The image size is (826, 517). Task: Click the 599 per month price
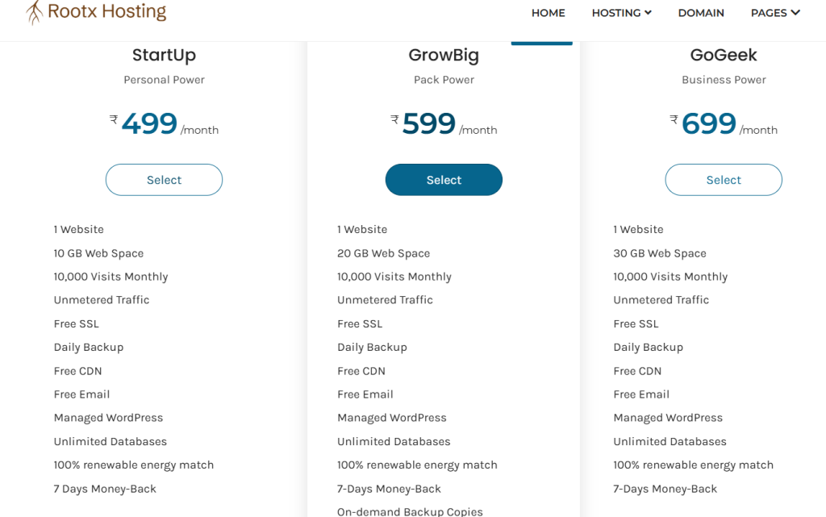click(429, 124)
